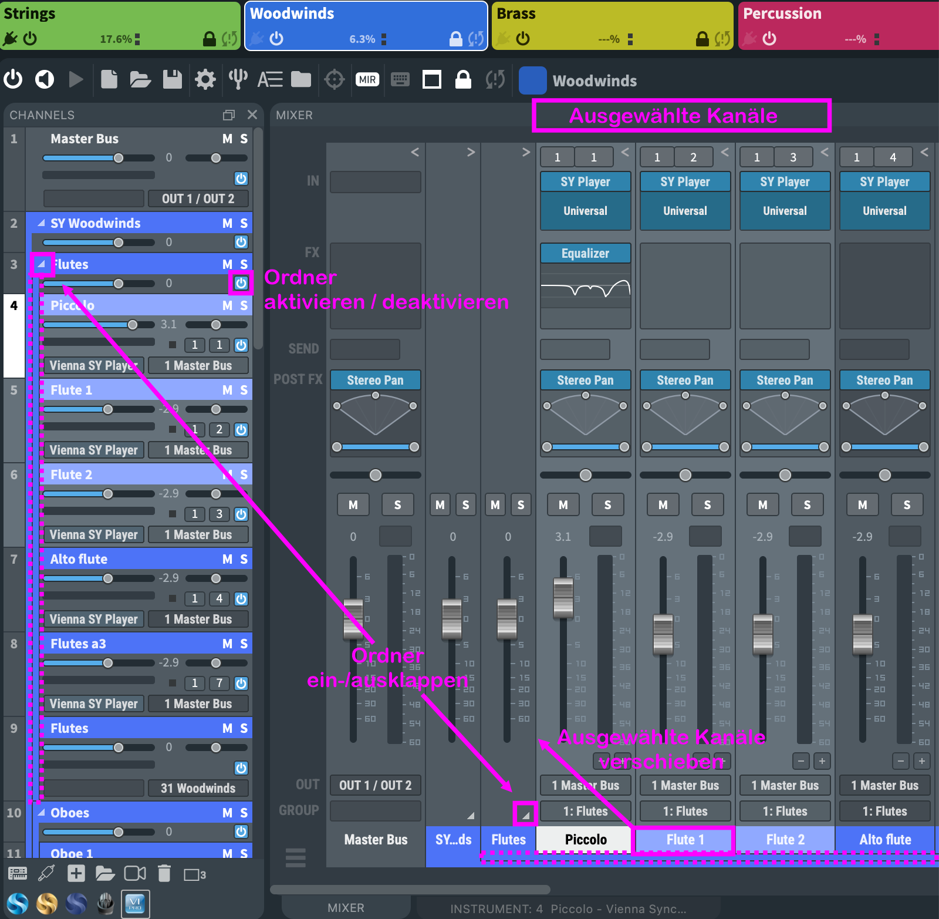Save the project with the floppy disk icon
939x919 pixels.
pyautogui.click(x=172, y=79)
